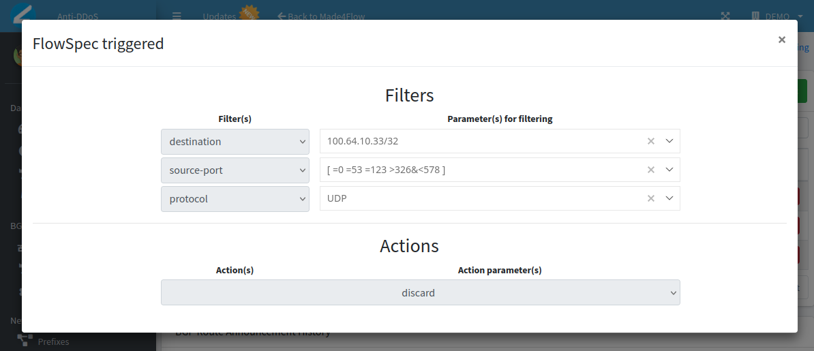Open the Updates link in top bar
This screenshot has height=351, width=814.
click(x=220, y=16)
